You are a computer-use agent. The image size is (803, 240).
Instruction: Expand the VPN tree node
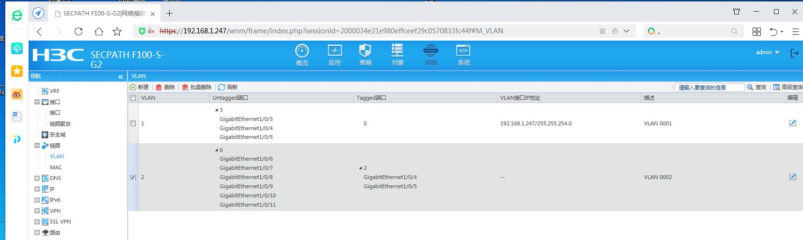(x=37, y=211)
